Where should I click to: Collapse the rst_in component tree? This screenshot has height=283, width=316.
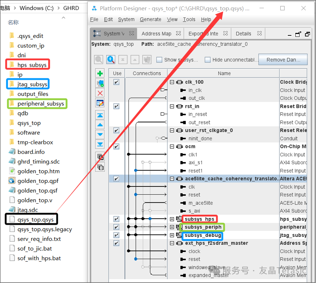pos(172,106)
